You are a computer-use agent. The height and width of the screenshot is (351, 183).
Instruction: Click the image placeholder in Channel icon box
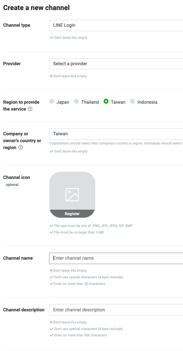coord(72,194)
